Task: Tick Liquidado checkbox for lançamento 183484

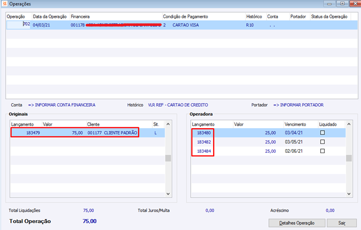Action: click(x=322, y=151)
